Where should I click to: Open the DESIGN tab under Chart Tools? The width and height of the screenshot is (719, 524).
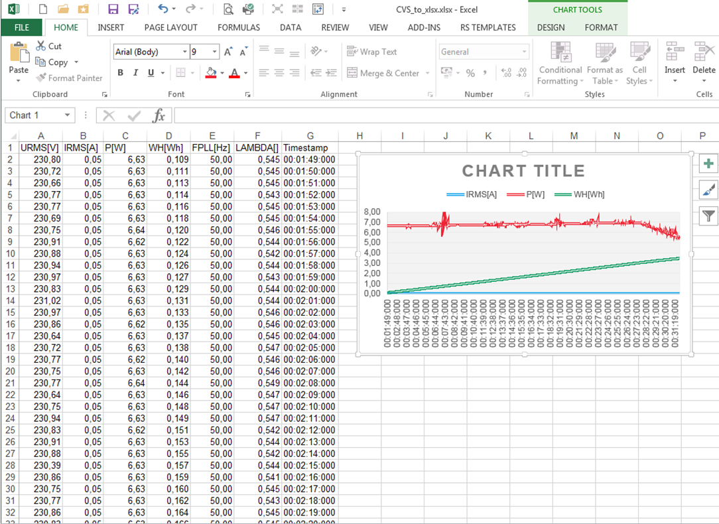pyautogui.click(x=551, y=27)
